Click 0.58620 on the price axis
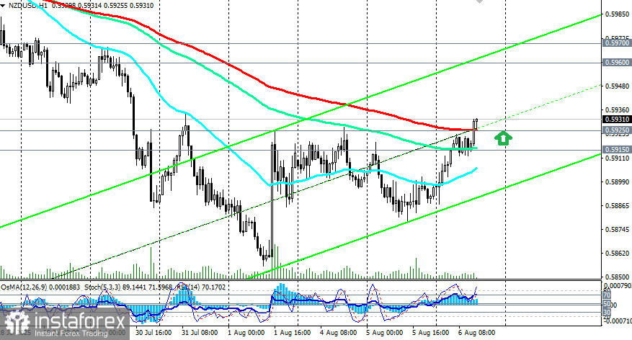This screenshot has height=340, width=632. point(617,254)
